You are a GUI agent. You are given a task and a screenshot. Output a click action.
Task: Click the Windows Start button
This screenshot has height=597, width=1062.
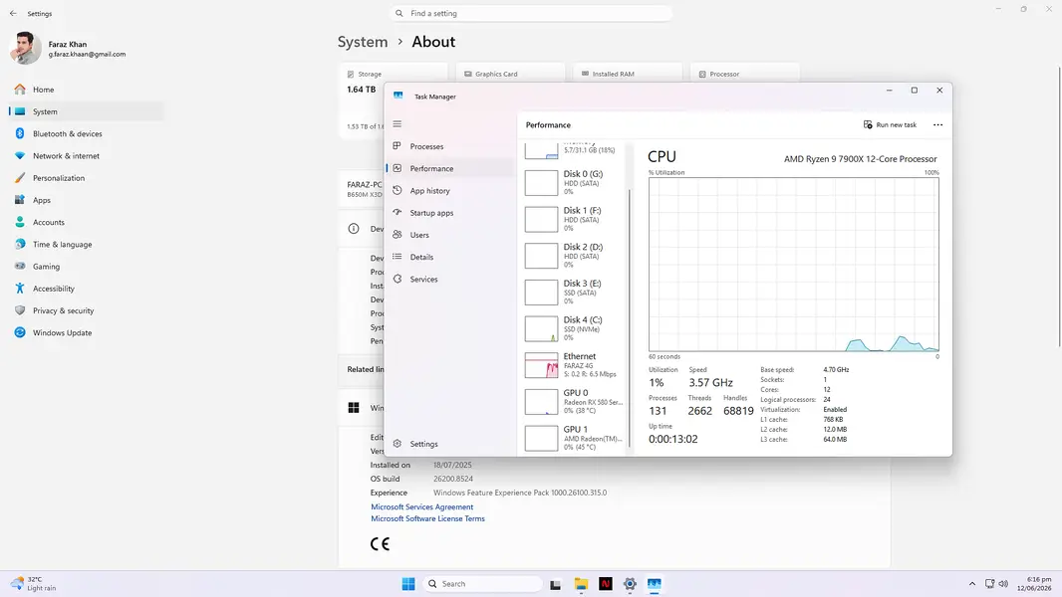[x=408, y=584]
